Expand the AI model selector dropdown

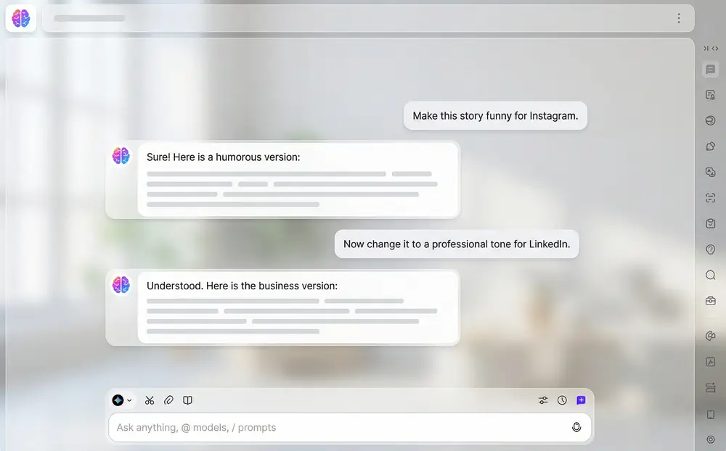(x=122, y=400)
